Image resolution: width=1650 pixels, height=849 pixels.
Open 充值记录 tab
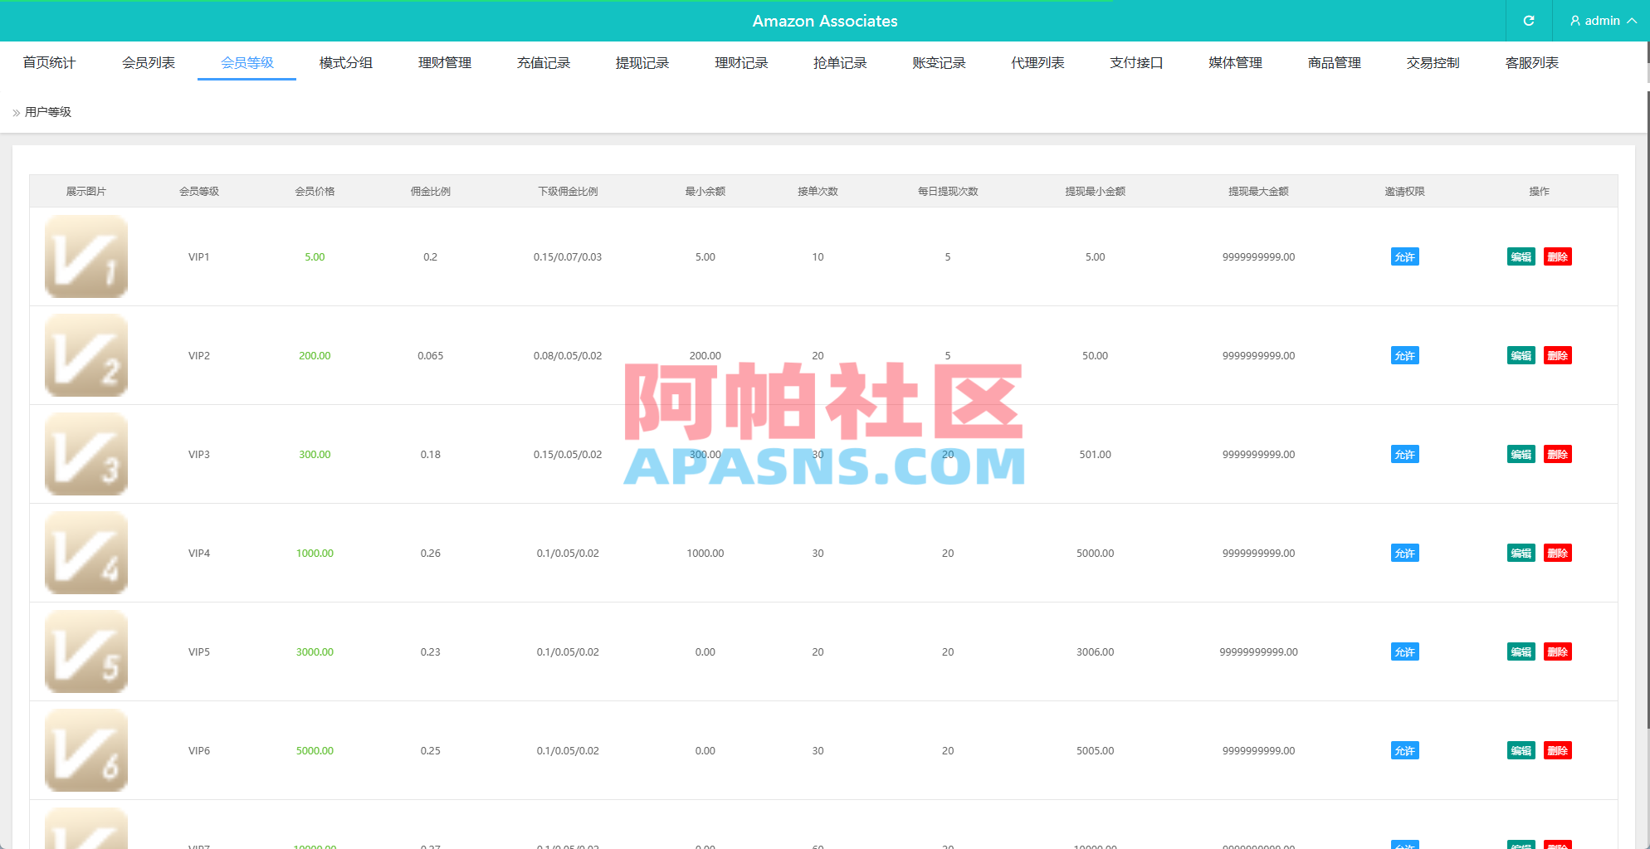544,63
